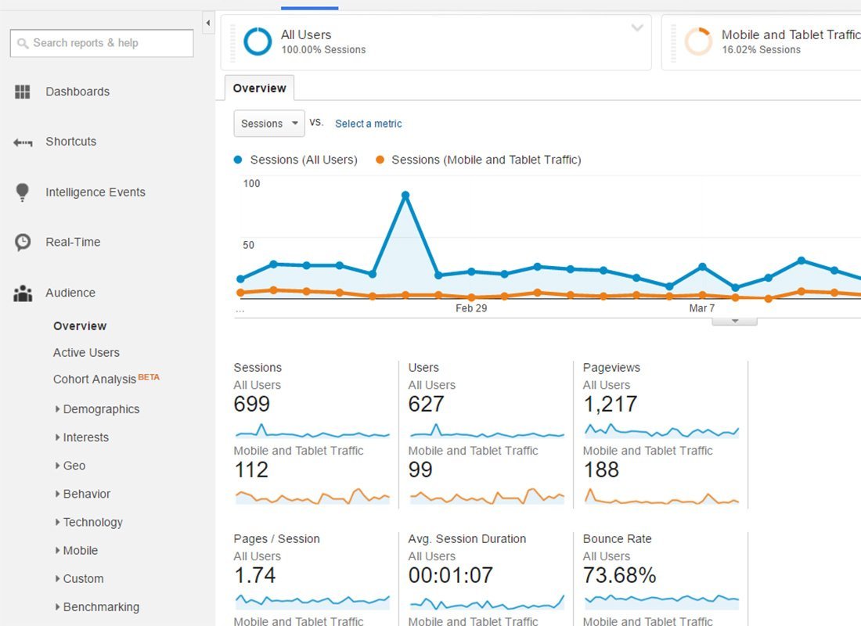Click the chart resize handle below the graph

click(734, 321)
